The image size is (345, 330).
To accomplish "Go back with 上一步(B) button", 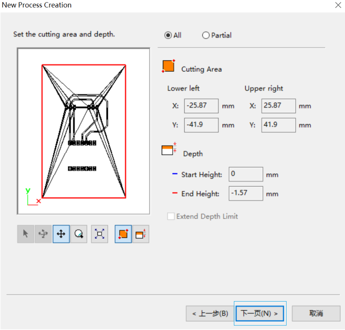I will pos(210,313).
